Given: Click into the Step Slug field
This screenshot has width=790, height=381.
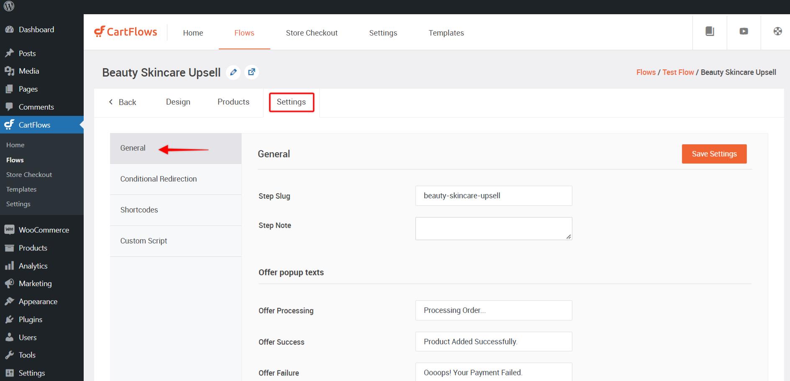Looking at the screenshot, I should (x=493, y=196).
